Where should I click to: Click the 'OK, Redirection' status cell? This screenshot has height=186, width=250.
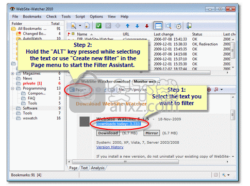click(205, 44)
